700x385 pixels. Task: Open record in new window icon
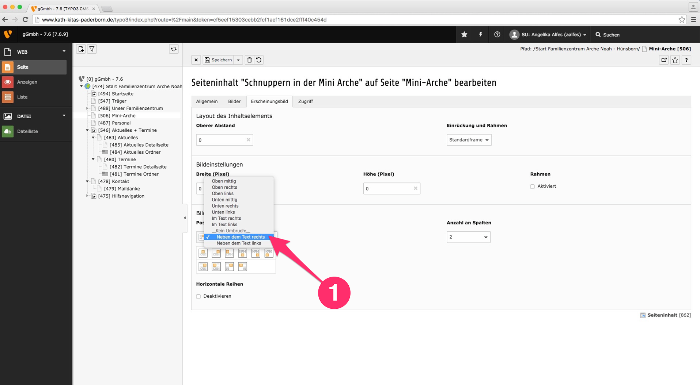click(664, 60)
